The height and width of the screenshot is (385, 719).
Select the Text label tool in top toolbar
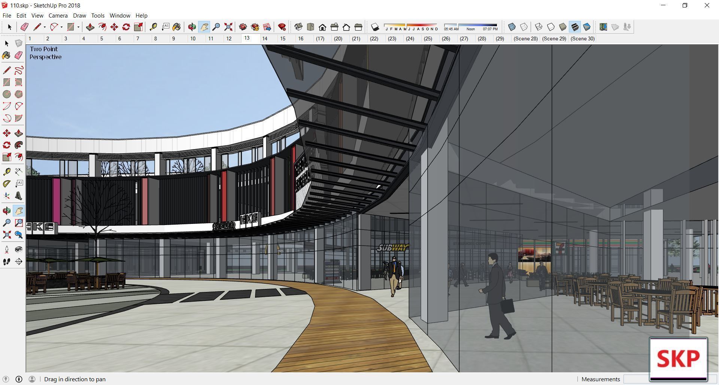click(165, 27)
